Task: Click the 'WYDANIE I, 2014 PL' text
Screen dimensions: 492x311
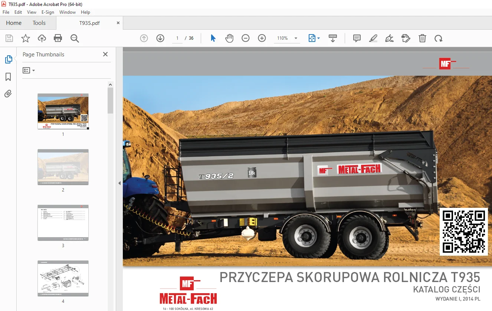Action: (x=458, y=299)
